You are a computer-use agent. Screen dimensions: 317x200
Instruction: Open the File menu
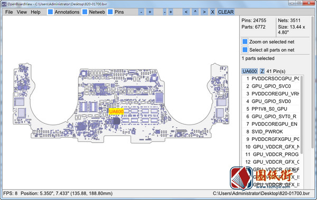tap(9, 12)
